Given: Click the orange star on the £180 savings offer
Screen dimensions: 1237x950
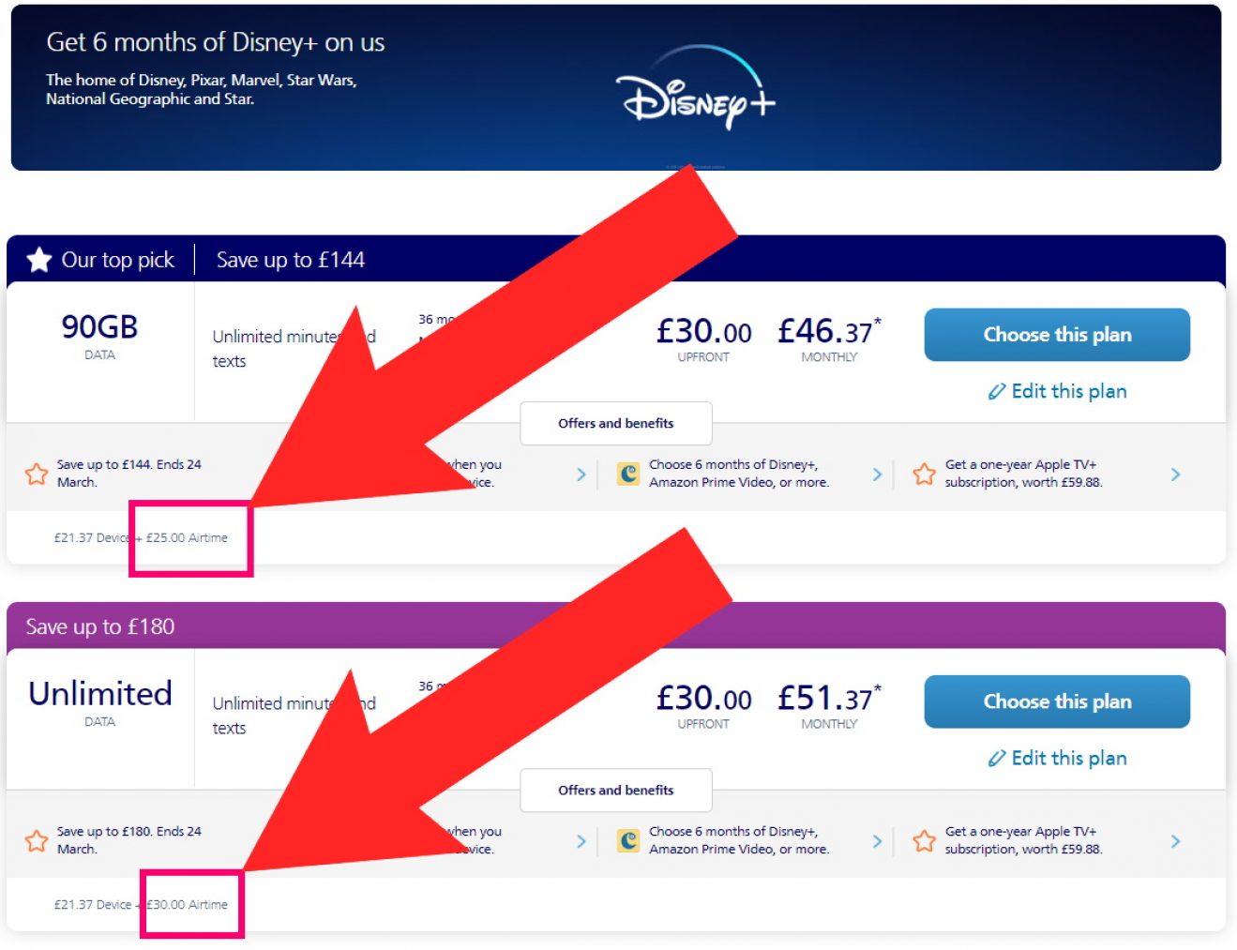Looking at the screenshot, I should coord(35,840).
